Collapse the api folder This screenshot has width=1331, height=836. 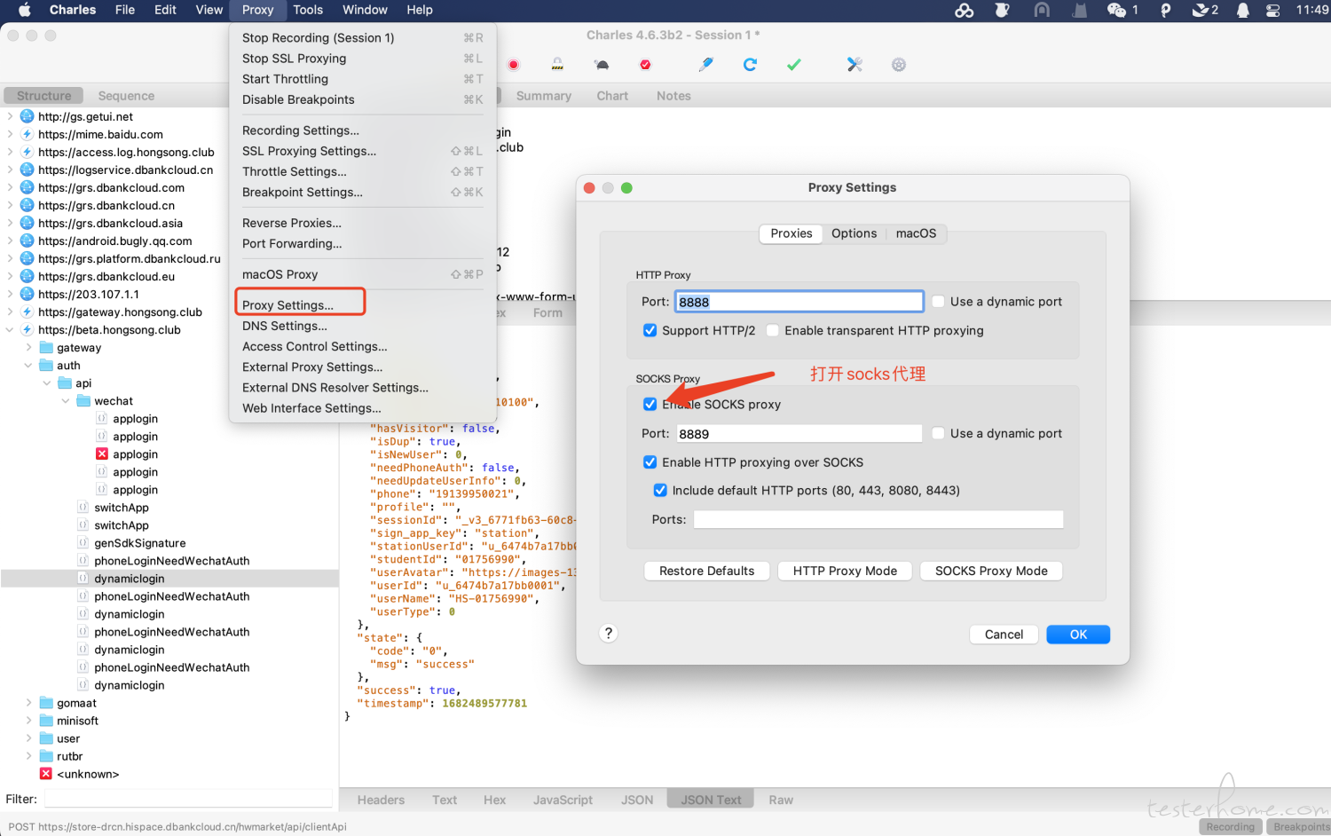47,383
